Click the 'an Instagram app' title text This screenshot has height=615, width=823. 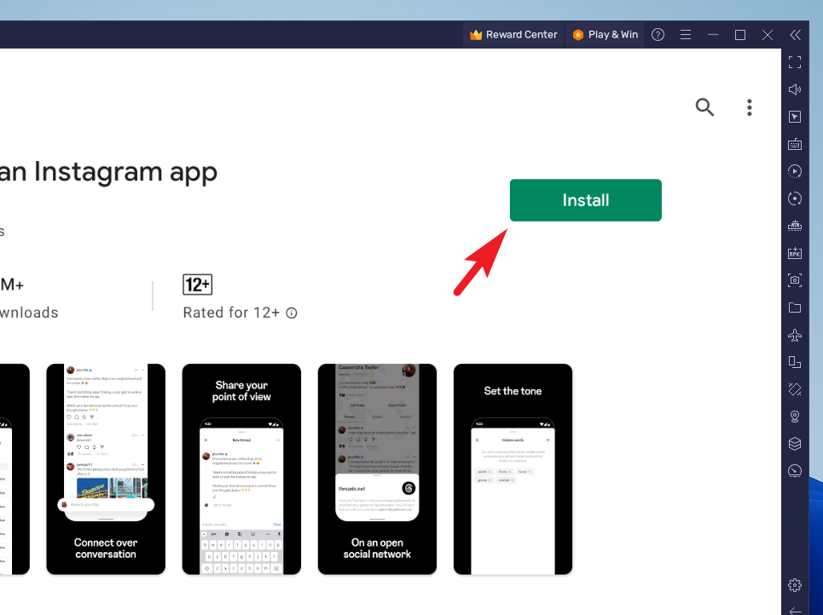tap(108, 172)
